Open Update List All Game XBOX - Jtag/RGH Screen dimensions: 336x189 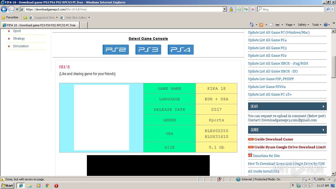[x=278, y=64]
